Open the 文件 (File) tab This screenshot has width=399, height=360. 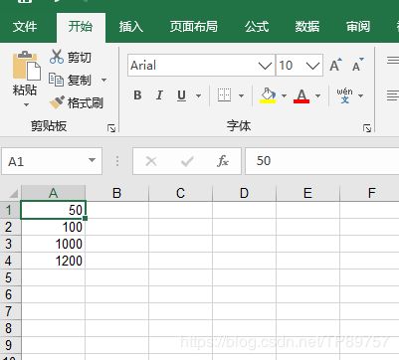pyautogui.click(x=25, y=27)
